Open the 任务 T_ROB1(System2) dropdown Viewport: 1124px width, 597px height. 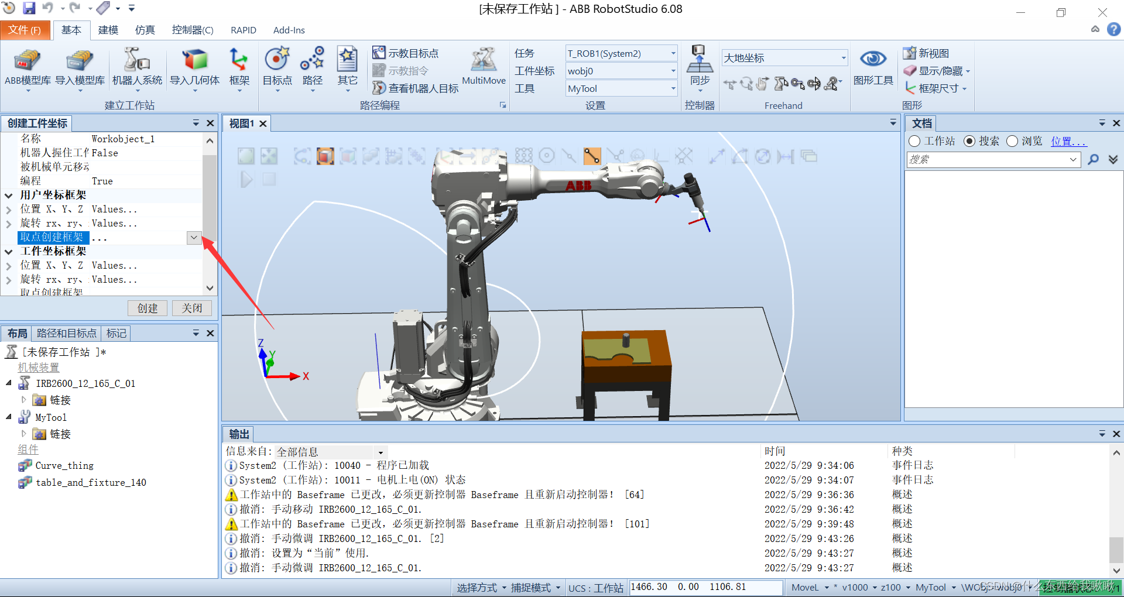click(621, 53)
